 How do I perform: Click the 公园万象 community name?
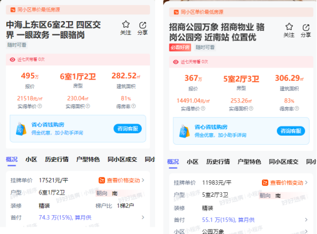(213, 232)
